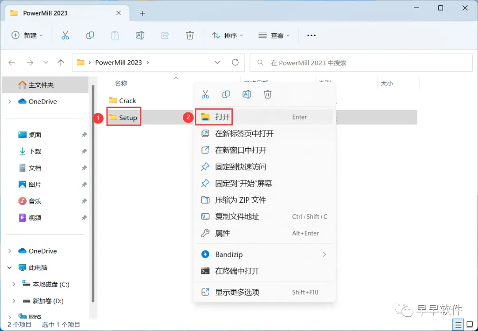Click the 大小 column header
The height and width of the screenshot is (331, 478).
point(386,83)
